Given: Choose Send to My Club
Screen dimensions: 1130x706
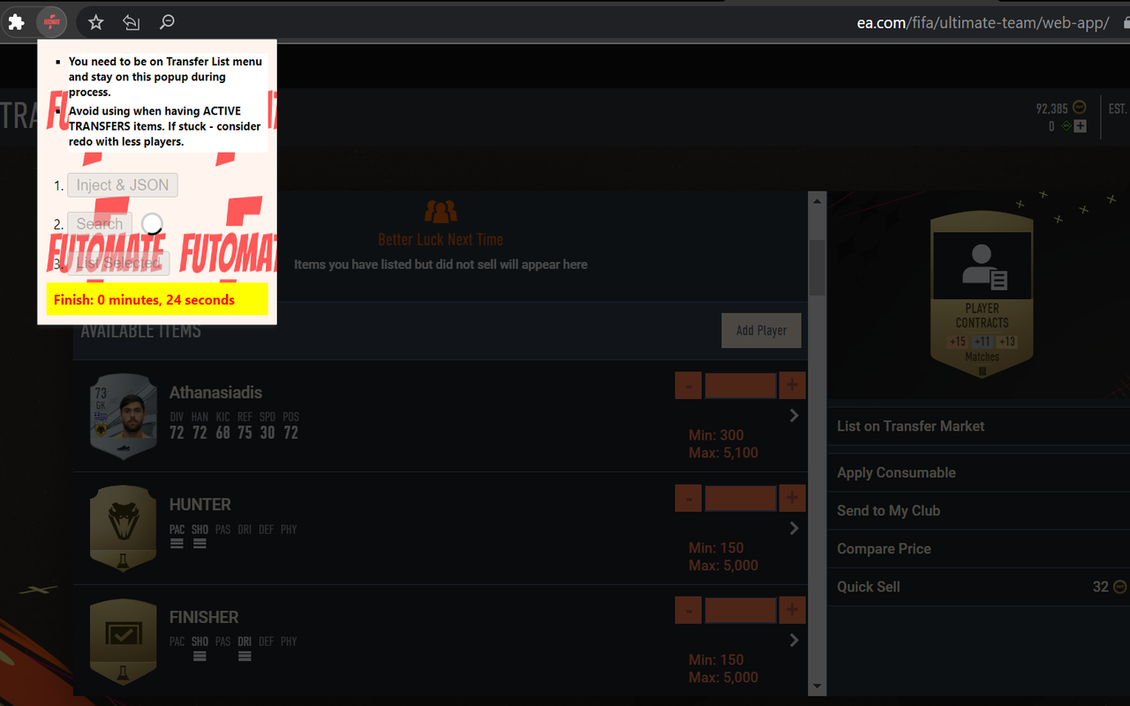Looking at the screenshot, I should [979, 511].
